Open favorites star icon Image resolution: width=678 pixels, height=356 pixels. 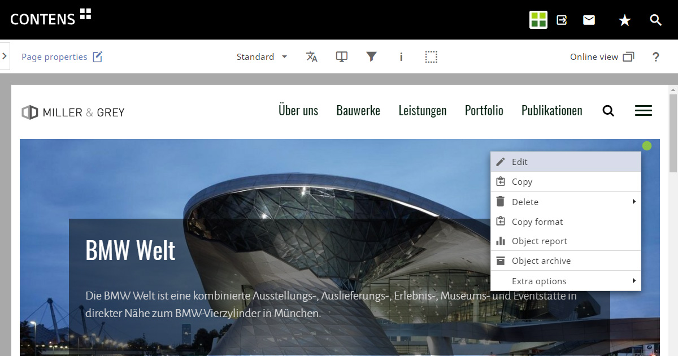coord(624,20)
